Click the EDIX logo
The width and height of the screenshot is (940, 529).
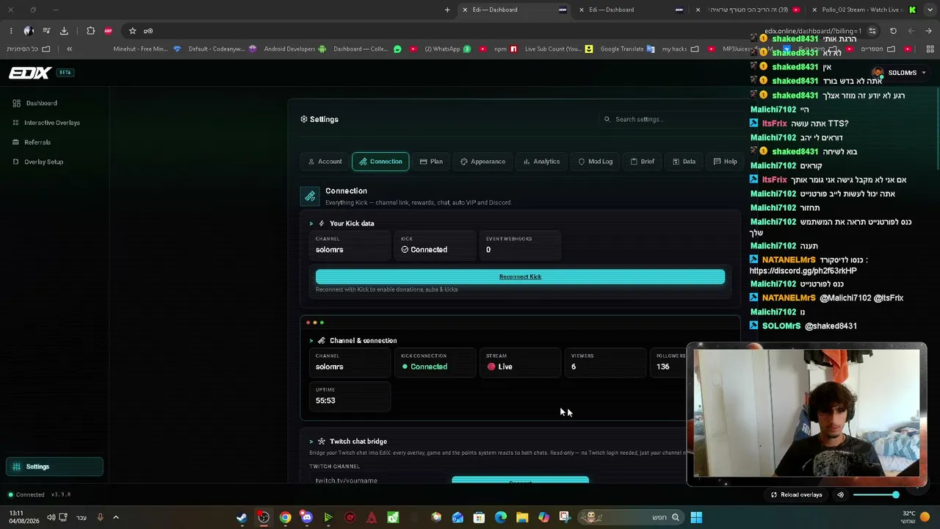point(29,73)
